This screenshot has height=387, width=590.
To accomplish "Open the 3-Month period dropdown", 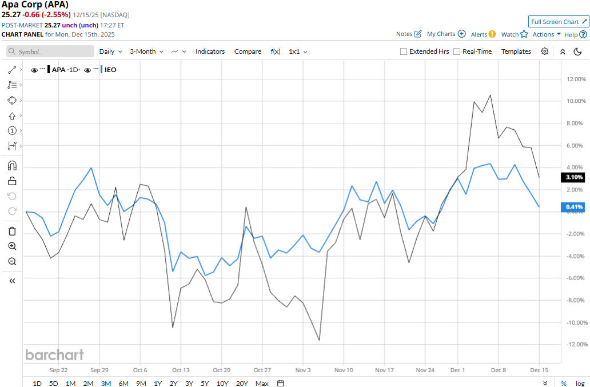I will [x=146, y=51].
